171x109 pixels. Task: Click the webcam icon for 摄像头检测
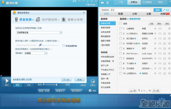click(64, 19)
